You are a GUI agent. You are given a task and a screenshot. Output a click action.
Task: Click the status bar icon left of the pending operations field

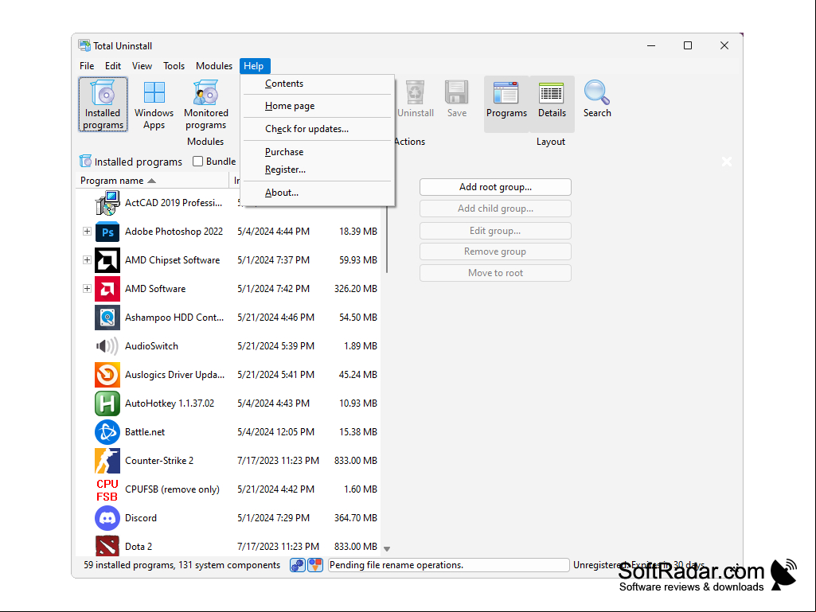tap(315, 565)
